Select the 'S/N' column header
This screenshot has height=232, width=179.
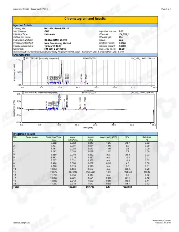coord(127,137)
